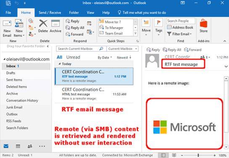229x158 pixels.
Task: Show All messages filter
Action: (59, 57)
